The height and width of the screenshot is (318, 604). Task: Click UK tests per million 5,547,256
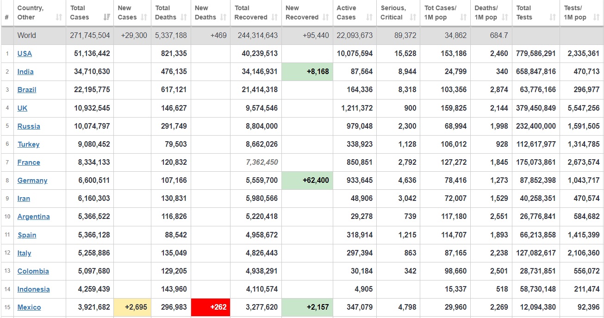[584, 108]
